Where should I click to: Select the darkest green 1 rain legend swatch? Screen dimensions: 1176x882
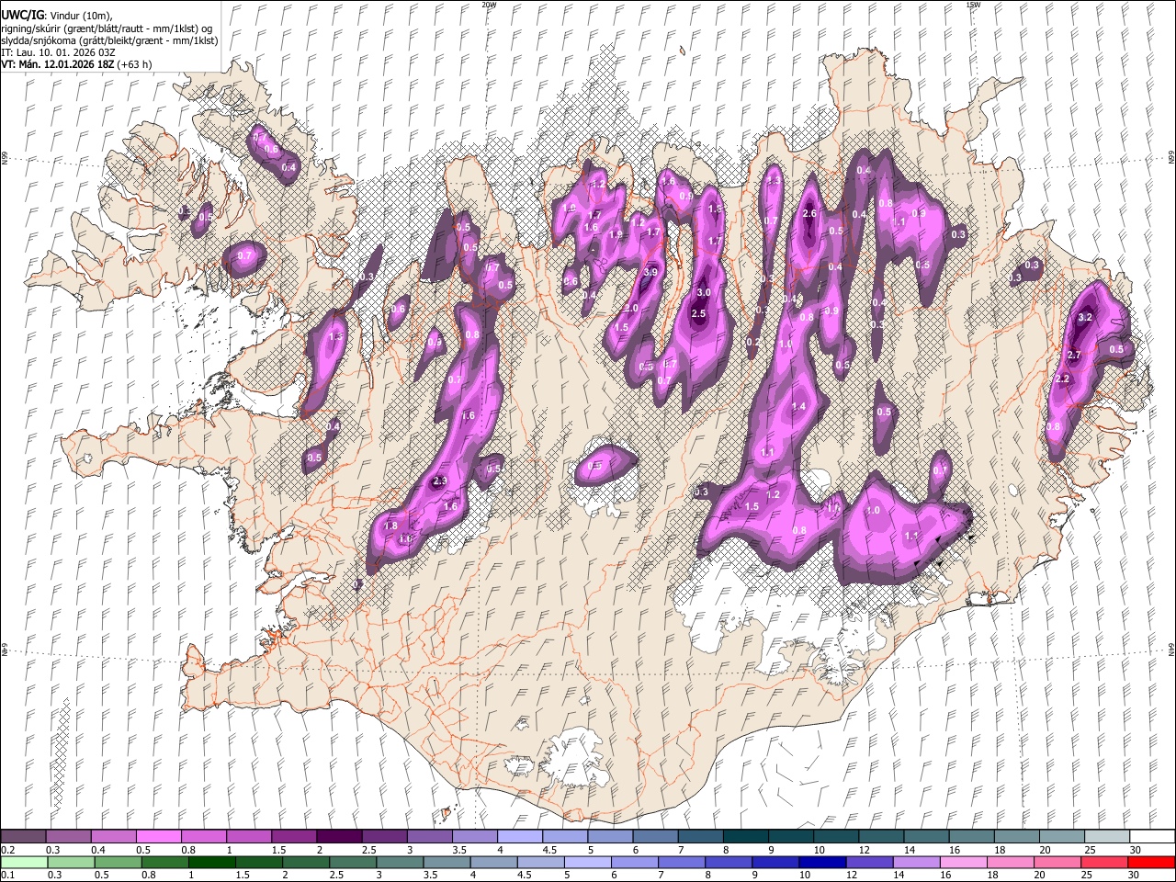point(211,862)
